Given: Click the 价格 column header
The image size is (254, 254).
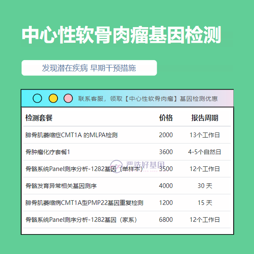Looking at the screenshot, I should click(x=166, y=118).
